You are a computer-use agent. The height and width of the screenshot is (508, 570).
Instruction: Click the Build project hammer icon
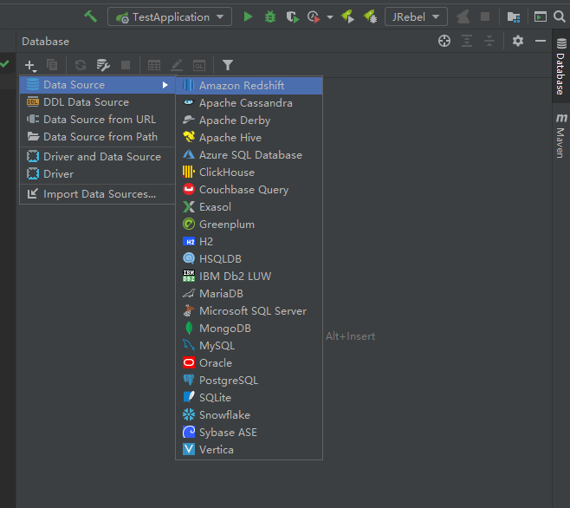[x=90, y=16]
